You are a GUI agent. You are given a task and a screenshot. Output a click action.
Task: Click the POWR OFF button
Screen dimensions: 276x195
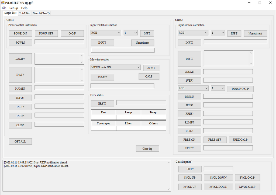[46, 33]
